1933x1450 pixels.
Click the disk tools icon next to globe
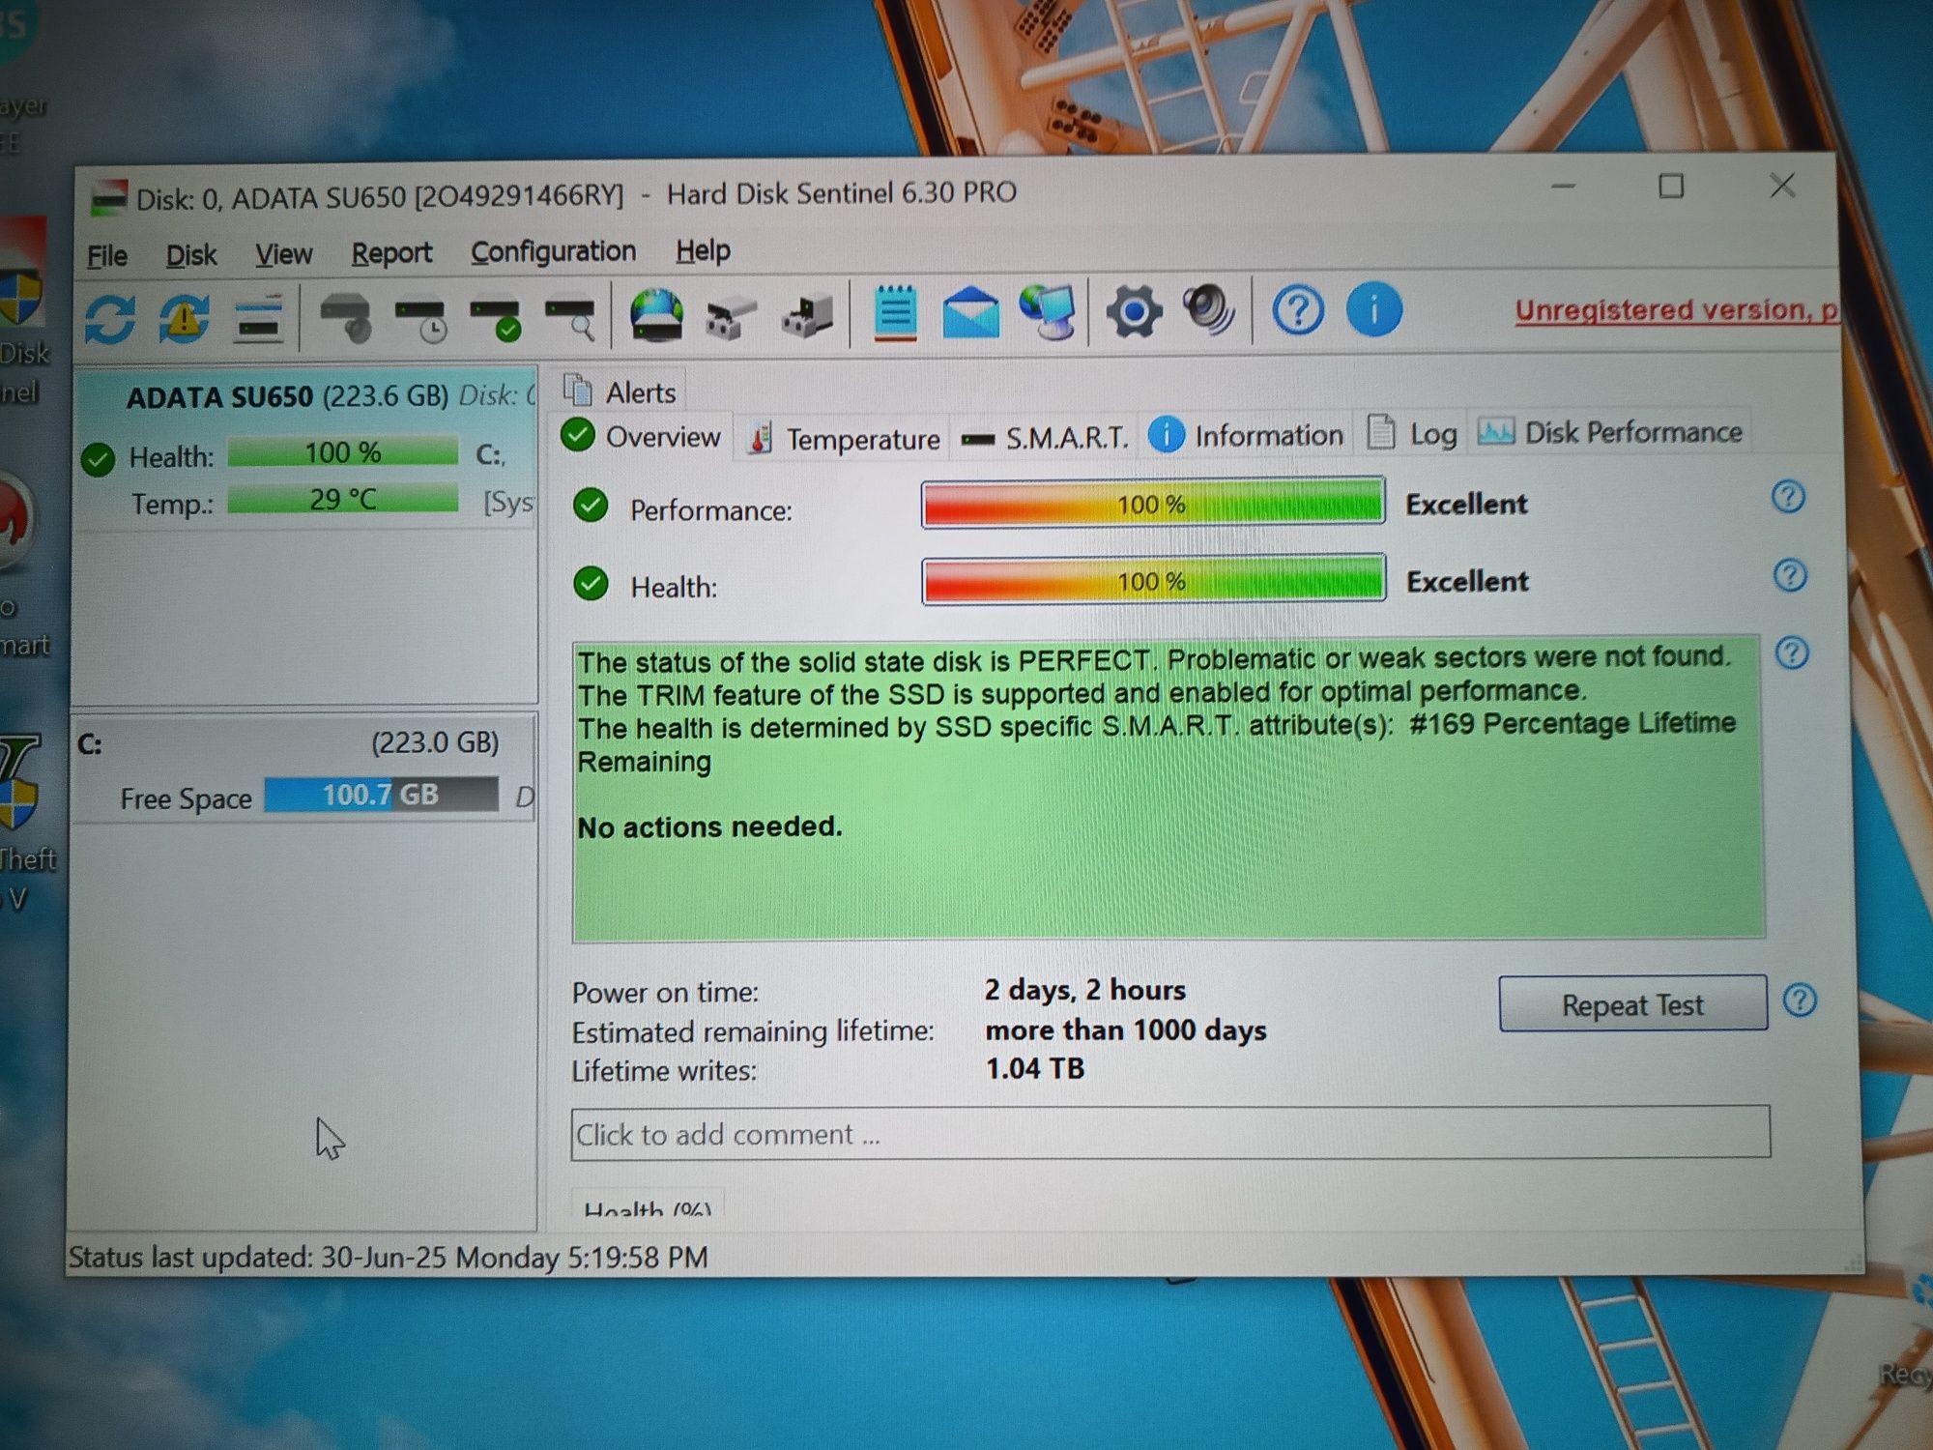[732, 316]
